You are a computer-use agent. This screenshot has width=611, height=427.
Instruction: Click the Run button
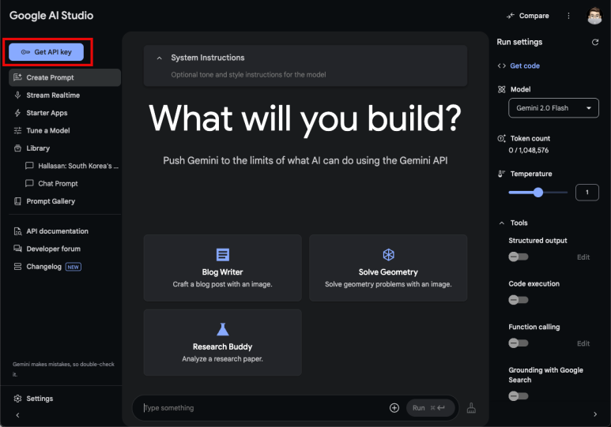[430, 408]
